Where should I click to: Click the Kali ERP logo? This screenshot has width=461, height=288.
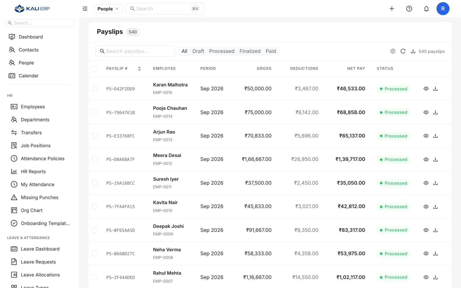(x=32, y=9)
